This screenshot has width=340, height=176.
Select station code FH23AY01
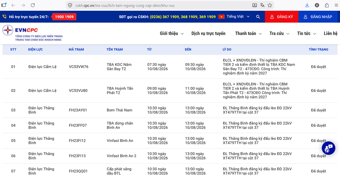click(x=78, y=110)
